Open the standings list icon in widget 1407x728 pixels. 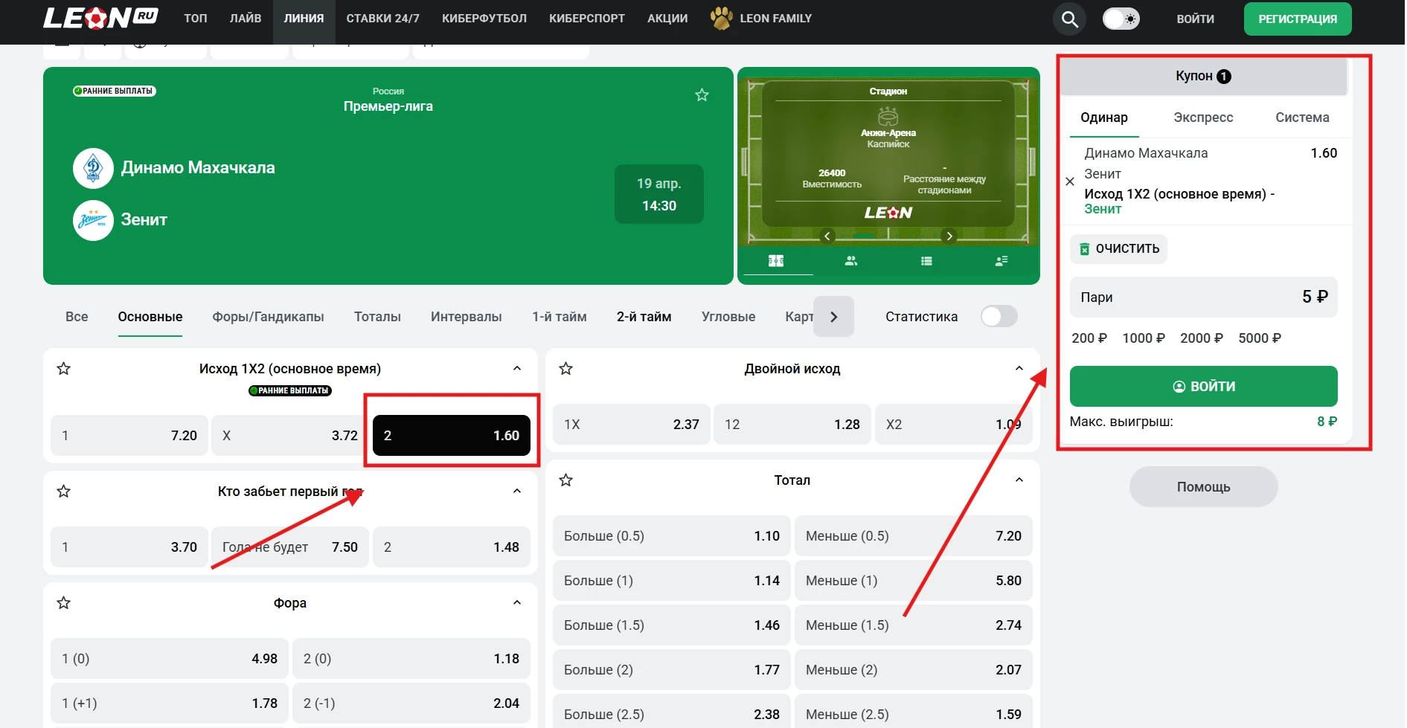(926, 261)
